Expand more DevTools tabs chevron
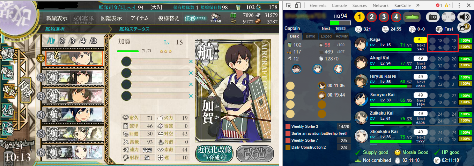 [x=418, y=6]
